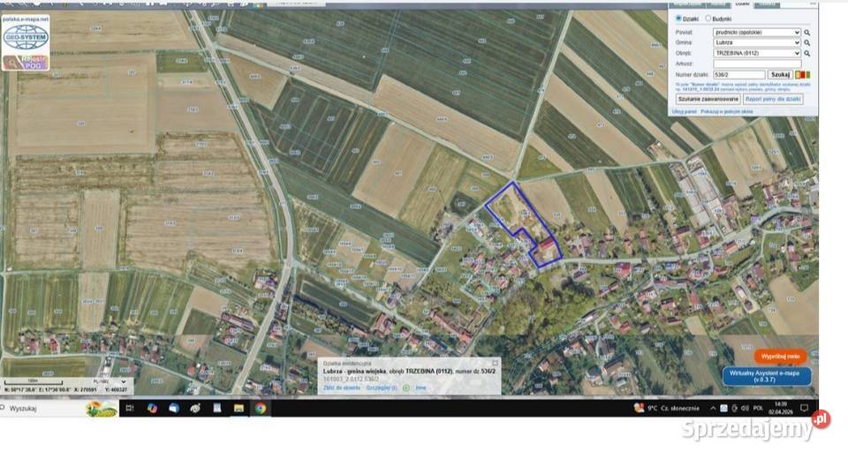Click the volume icon in system tray
848x458 pixels.
coord(745,409)
